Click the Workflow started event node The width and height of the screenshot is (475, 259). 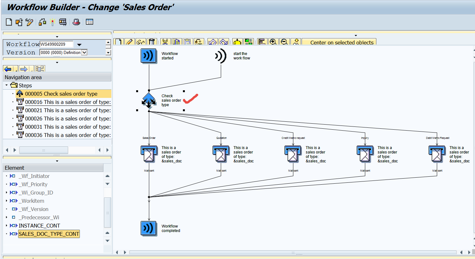[x=149, y=56]
